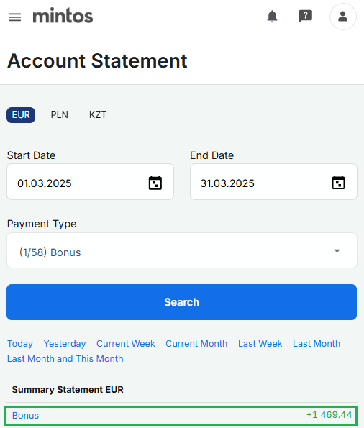This screenshot has height=428, width=364.
Task: Switch to the PLN currency tab
Action: (x=60, y=115)
